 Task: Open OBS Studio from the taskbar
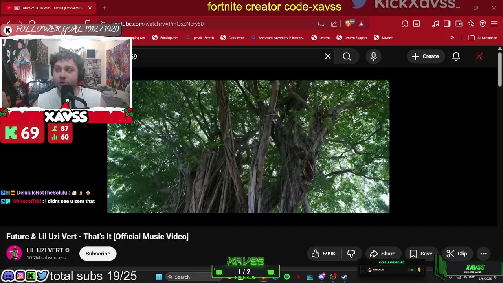coord(333,277)
